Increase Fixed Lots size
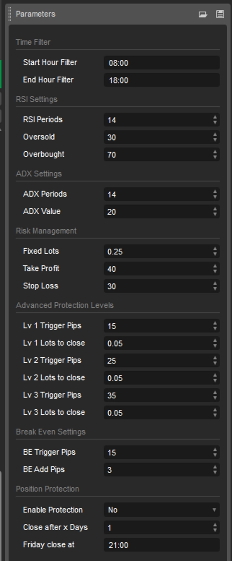232x561 pixels. (x=215, y=249)
